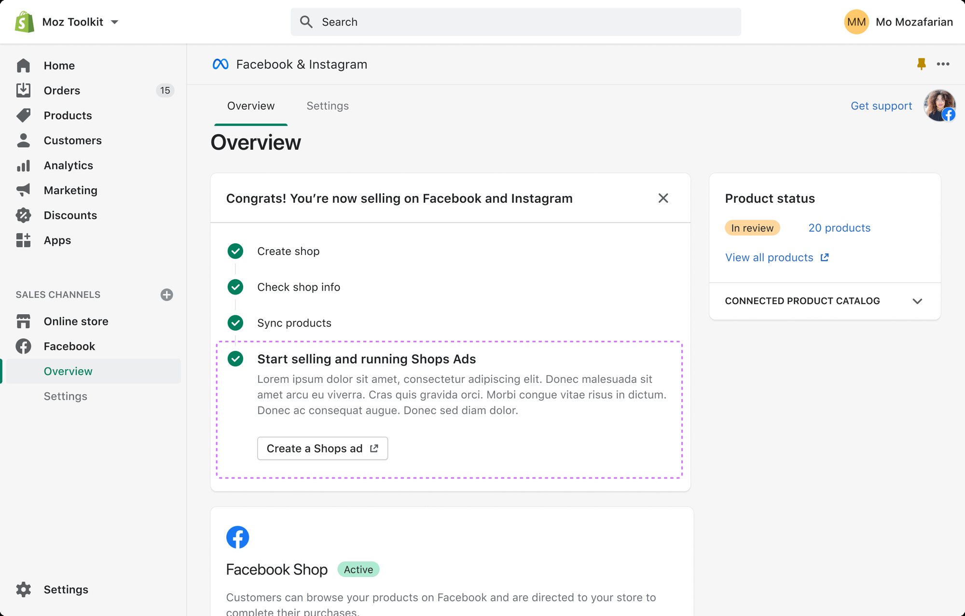Click the Marketing megaphone icon

coord(23,190)
